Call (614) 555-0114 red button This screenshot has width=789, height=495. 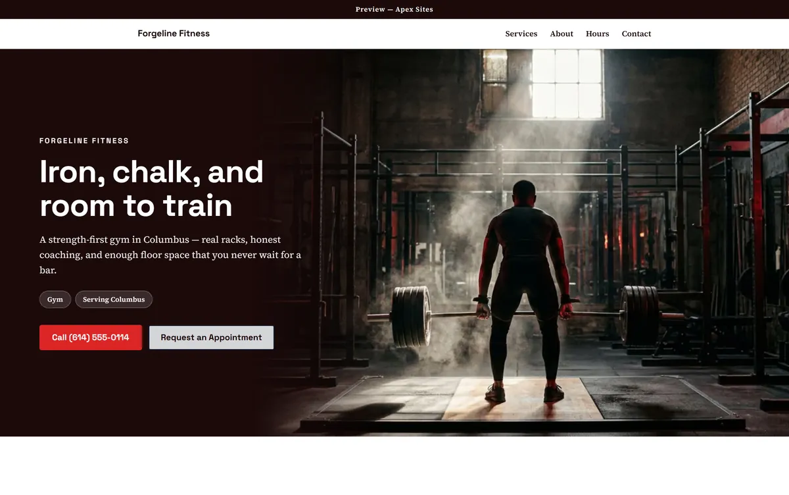[91, 338]
